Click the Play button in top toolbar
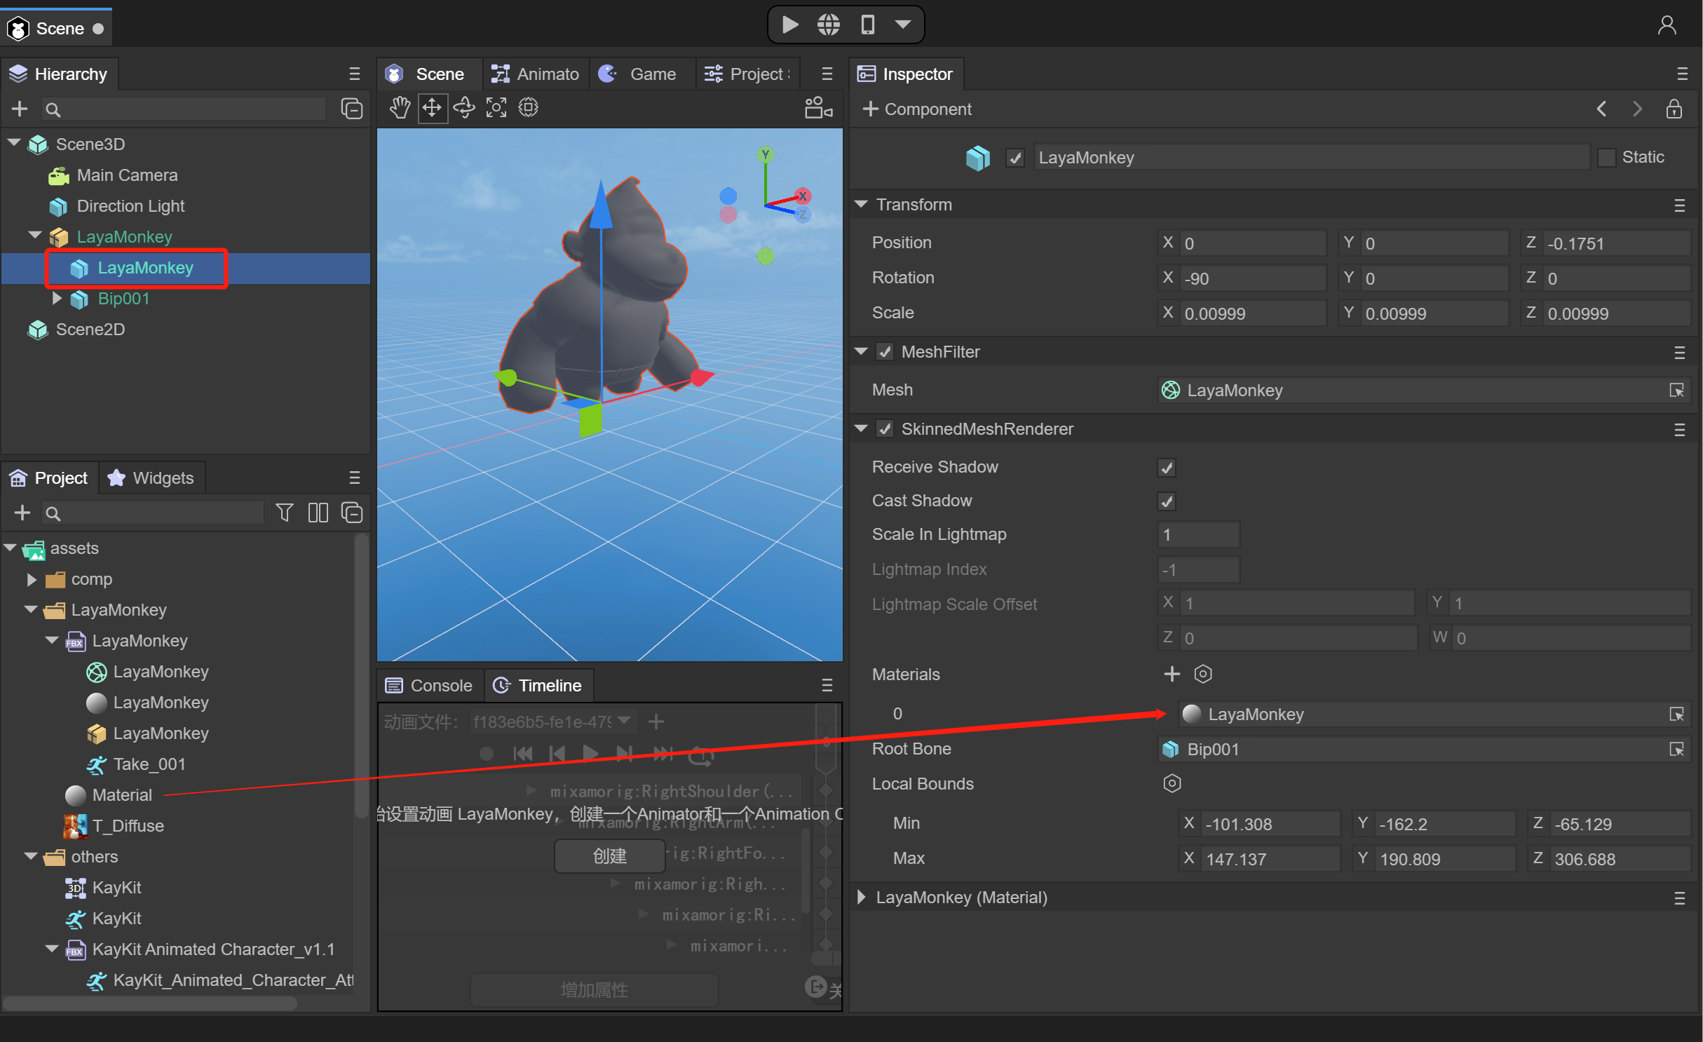1703x1042 pixels. tap(790, 25)
